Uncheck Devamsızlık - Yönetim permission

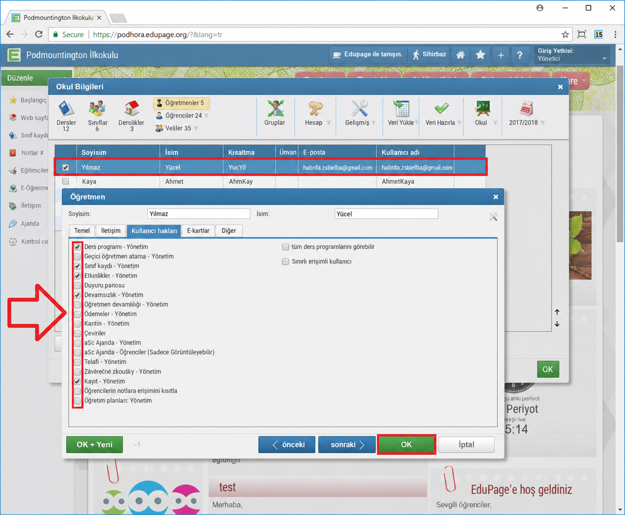coord(77,295)
